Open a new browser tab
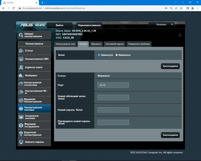 tap(42, 3)
